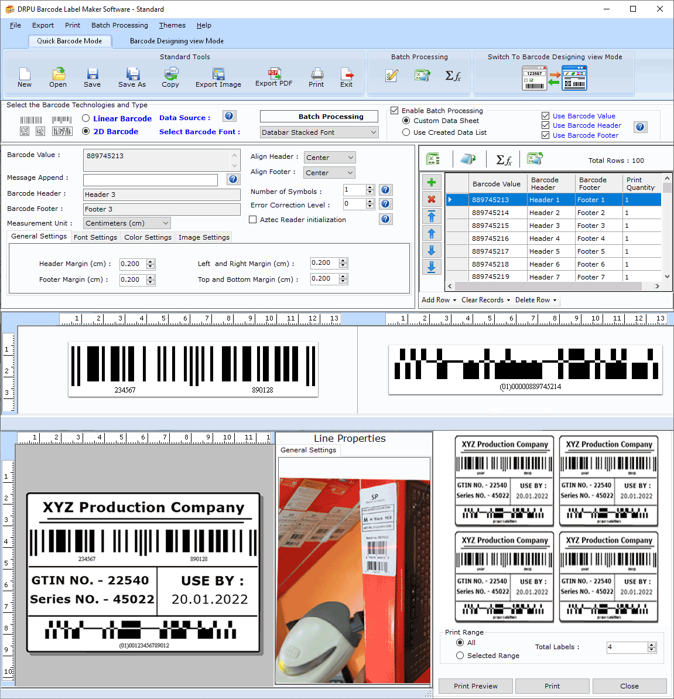The width and height of the screenshot is (674, 699).
Task: Select the Linear Barcode radio button
Action: (86, 118)
